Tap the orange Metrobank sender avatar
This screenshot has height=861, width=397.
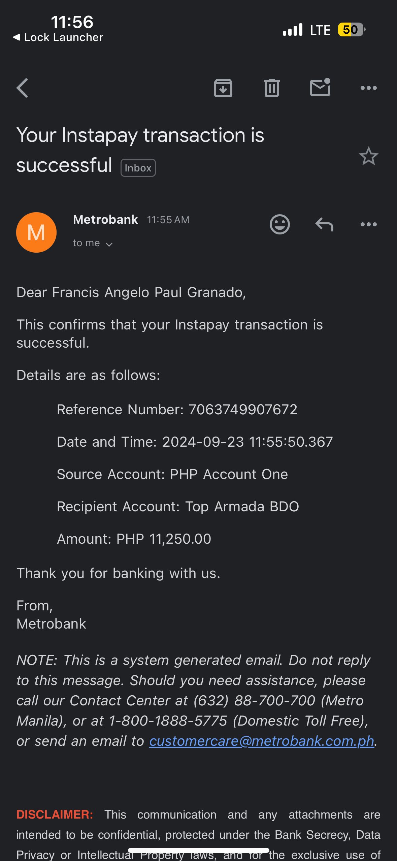click(36, 232)
